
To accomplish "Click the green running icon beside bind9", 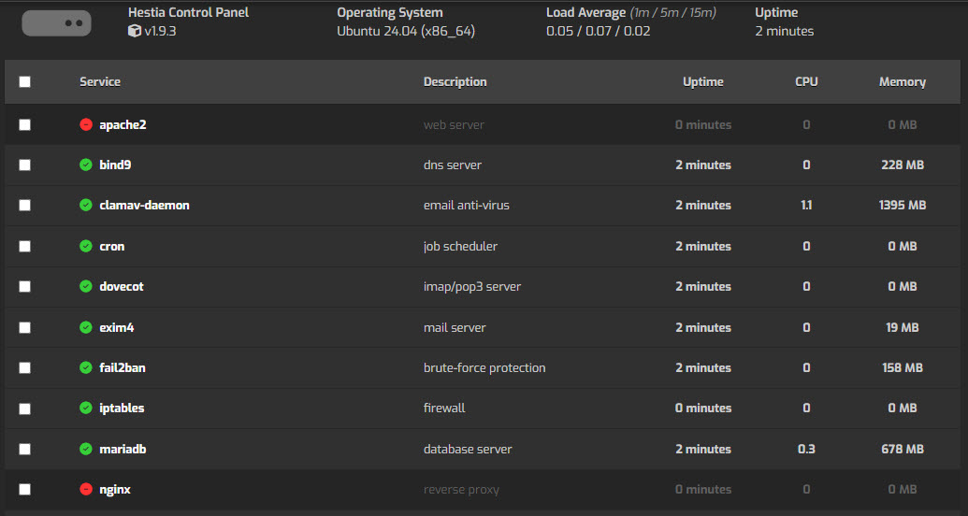I will click(x=86, y=165).
